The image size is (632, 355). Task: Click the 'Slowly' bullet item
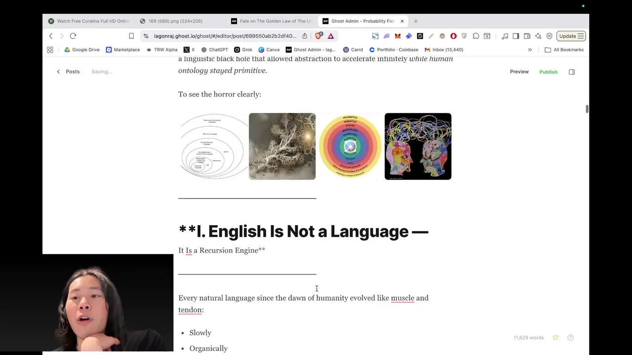click(200, 333)
